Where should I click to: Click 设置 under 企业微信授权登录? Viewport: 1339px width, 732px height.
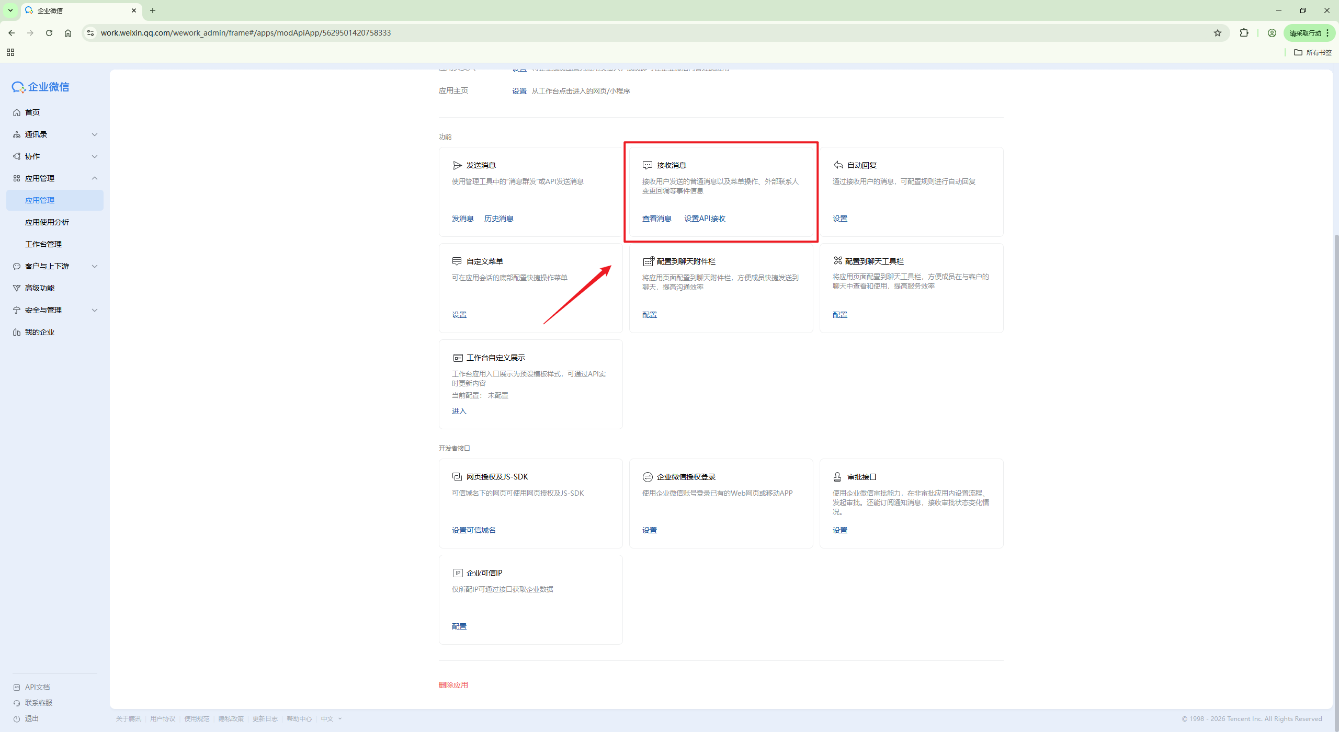point(650,530)
